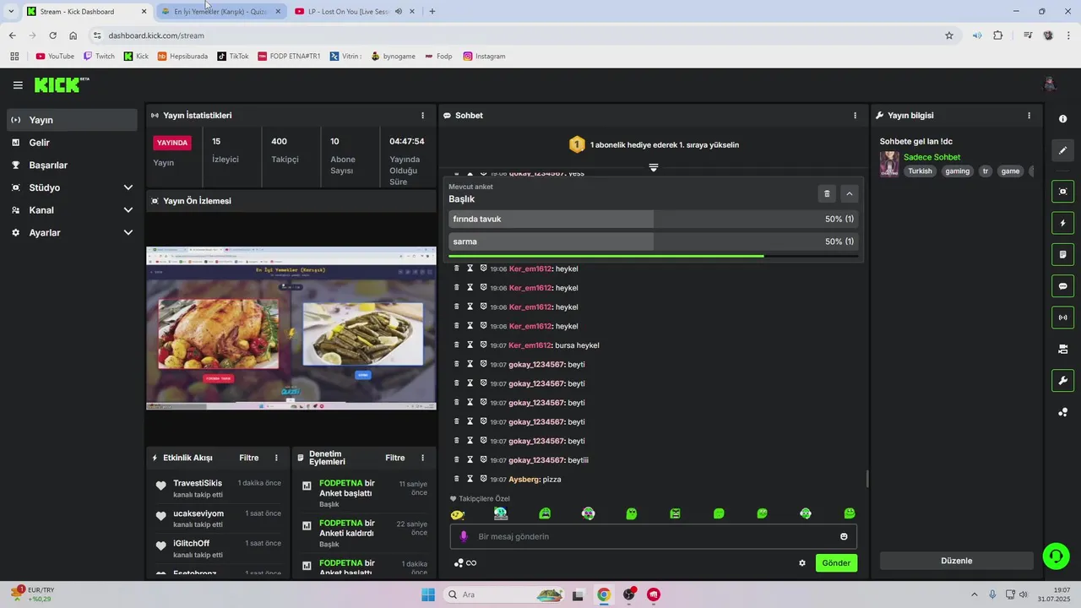
Task: Open Sohbet panel three-dot menu
Action: click(856, 116)
